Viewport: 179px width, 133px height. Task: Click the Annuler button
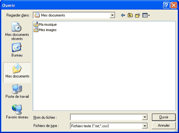pos(164,125)
